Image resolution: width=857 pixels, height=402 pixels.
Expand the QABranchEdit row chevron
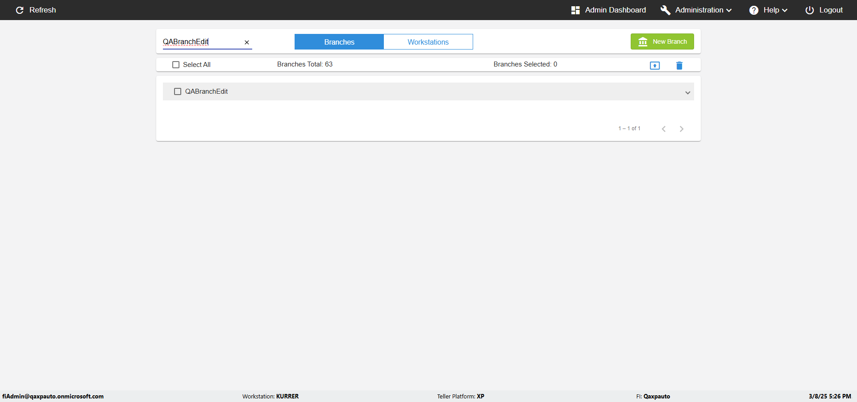coord(688,93)
